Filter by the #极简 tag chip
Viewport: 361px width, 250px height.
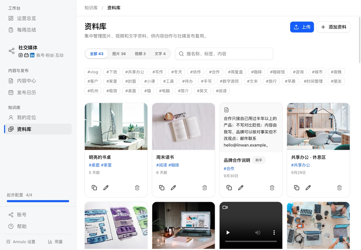click(x=112, y=91)
